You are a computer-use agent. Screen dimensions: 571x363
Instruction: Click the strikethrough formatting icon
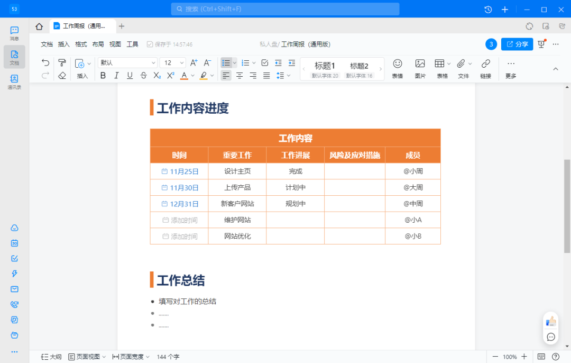coord(143,76)
